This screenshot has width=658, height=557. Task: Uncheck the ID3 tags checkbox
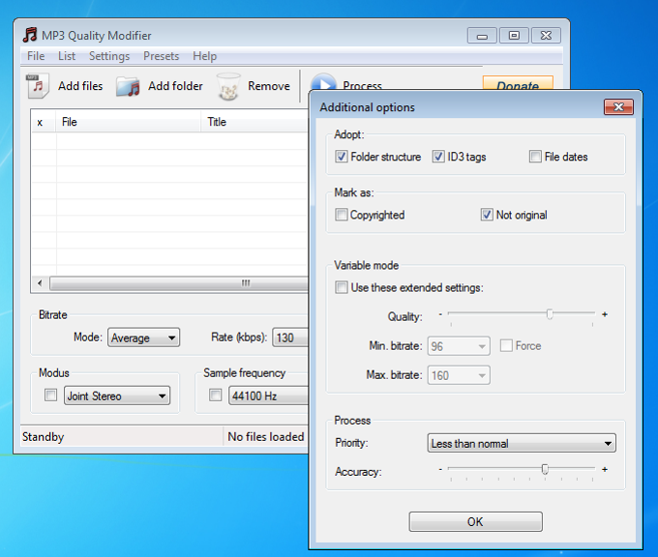pyautogui.click(x=438, y=157)
